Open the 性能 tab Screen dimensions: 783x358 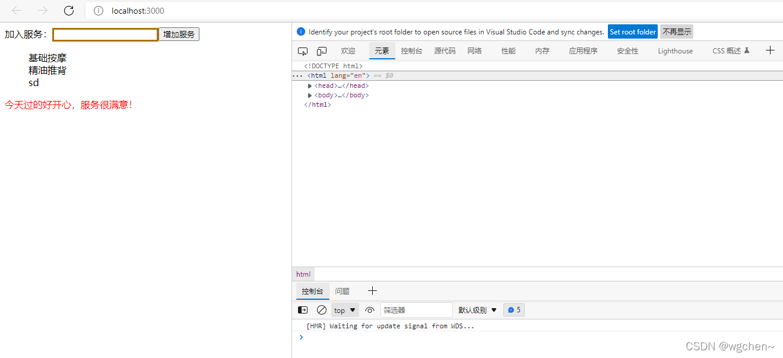coord(509,51)
